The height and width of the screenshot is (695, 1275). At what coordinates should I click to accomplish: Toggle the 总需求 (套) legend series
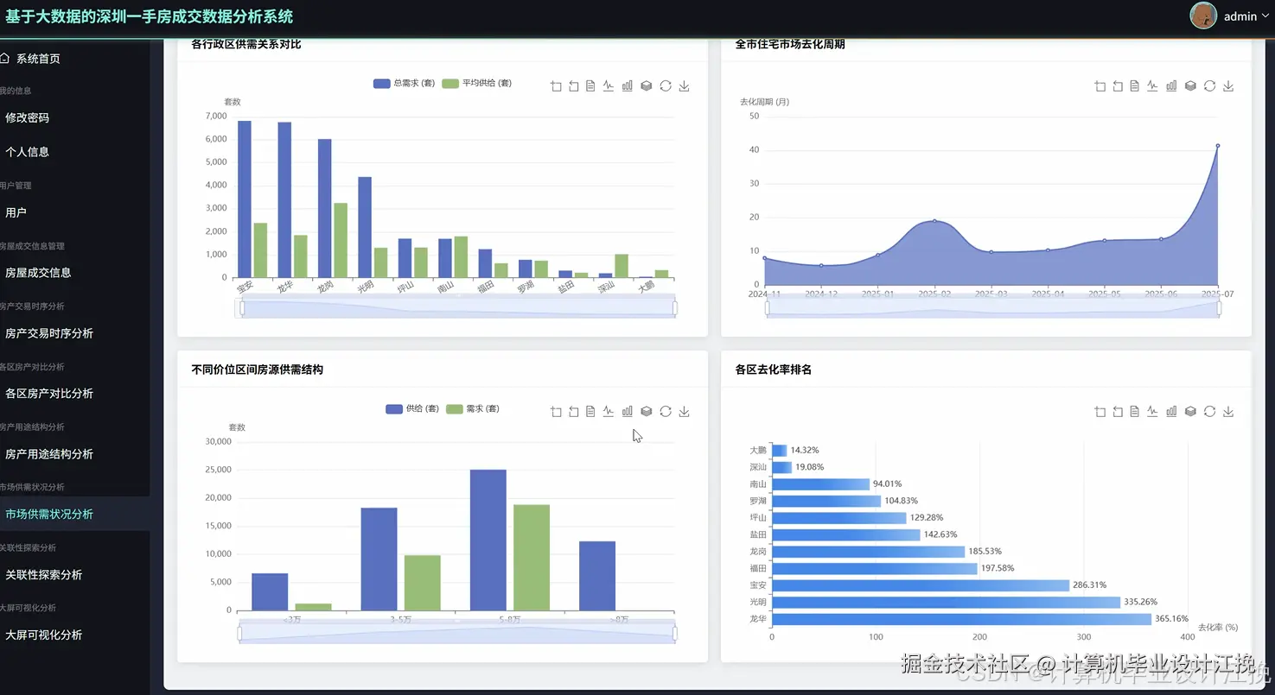click(404, 84)
